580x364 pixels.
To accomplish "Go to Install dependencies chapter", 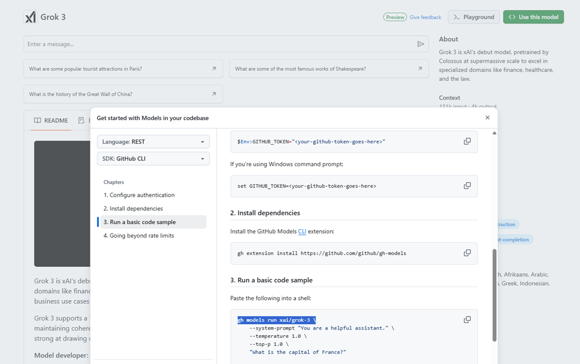I will tap(136, 209).
